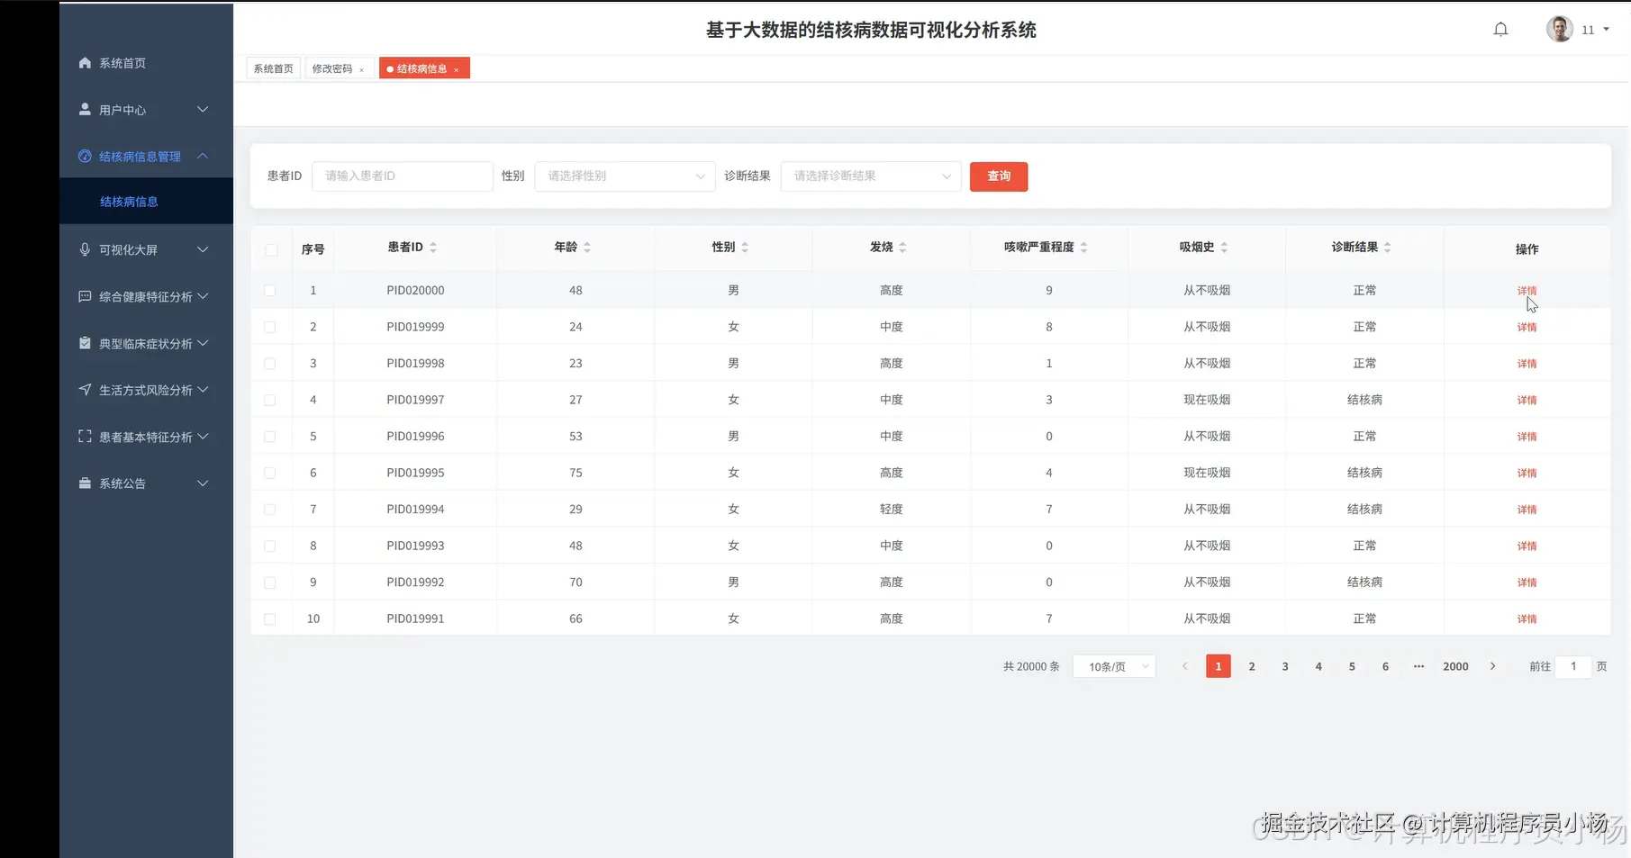Sort table by 年龄 column arrows
The height and width of the screenshot is (858, 1631).
pos(587,248)
